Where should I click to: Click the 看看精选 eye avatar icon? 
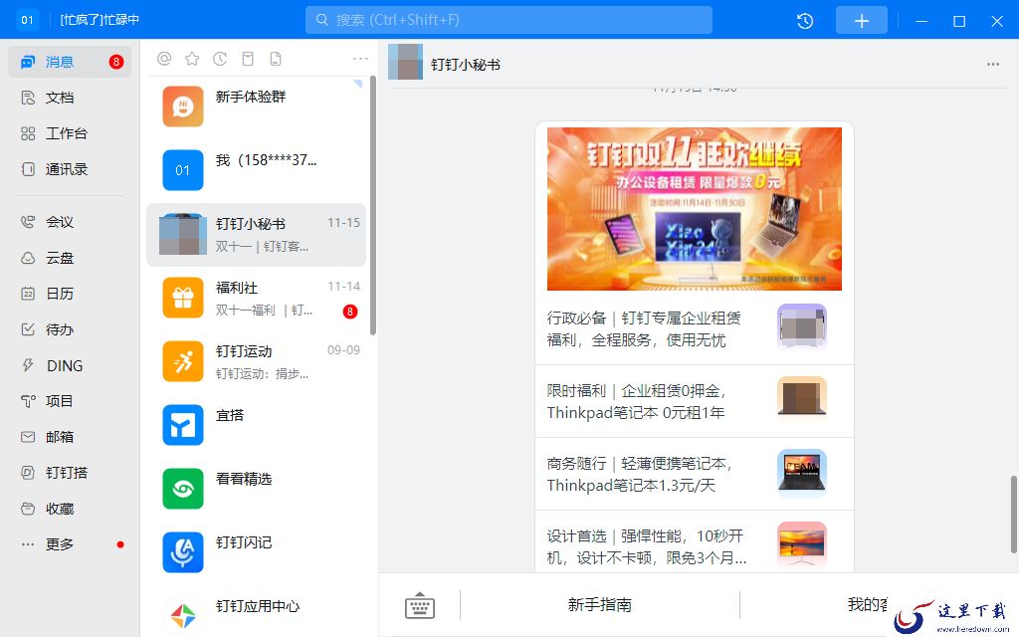[x=183, y=489]
